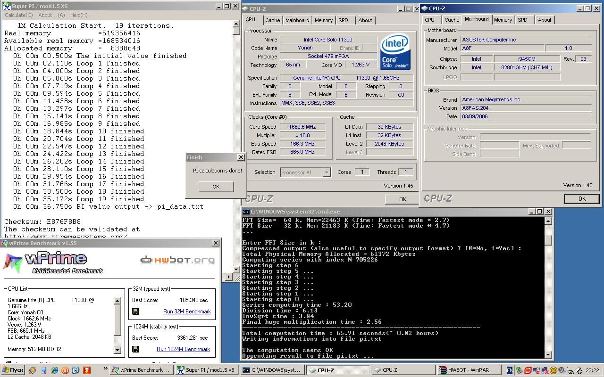Open the CPU tab in right CPU-Z
The width and height of the screenshot is (604, 377).
click(429, 20)
